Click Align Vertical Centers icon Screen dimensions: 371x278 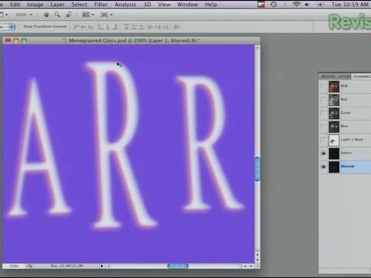83,27
